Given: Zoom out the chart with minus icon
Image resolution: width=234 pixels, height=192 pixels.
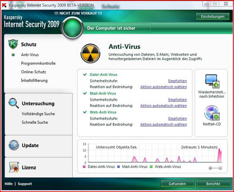Looking at the screenshot, I should (220, 168).
